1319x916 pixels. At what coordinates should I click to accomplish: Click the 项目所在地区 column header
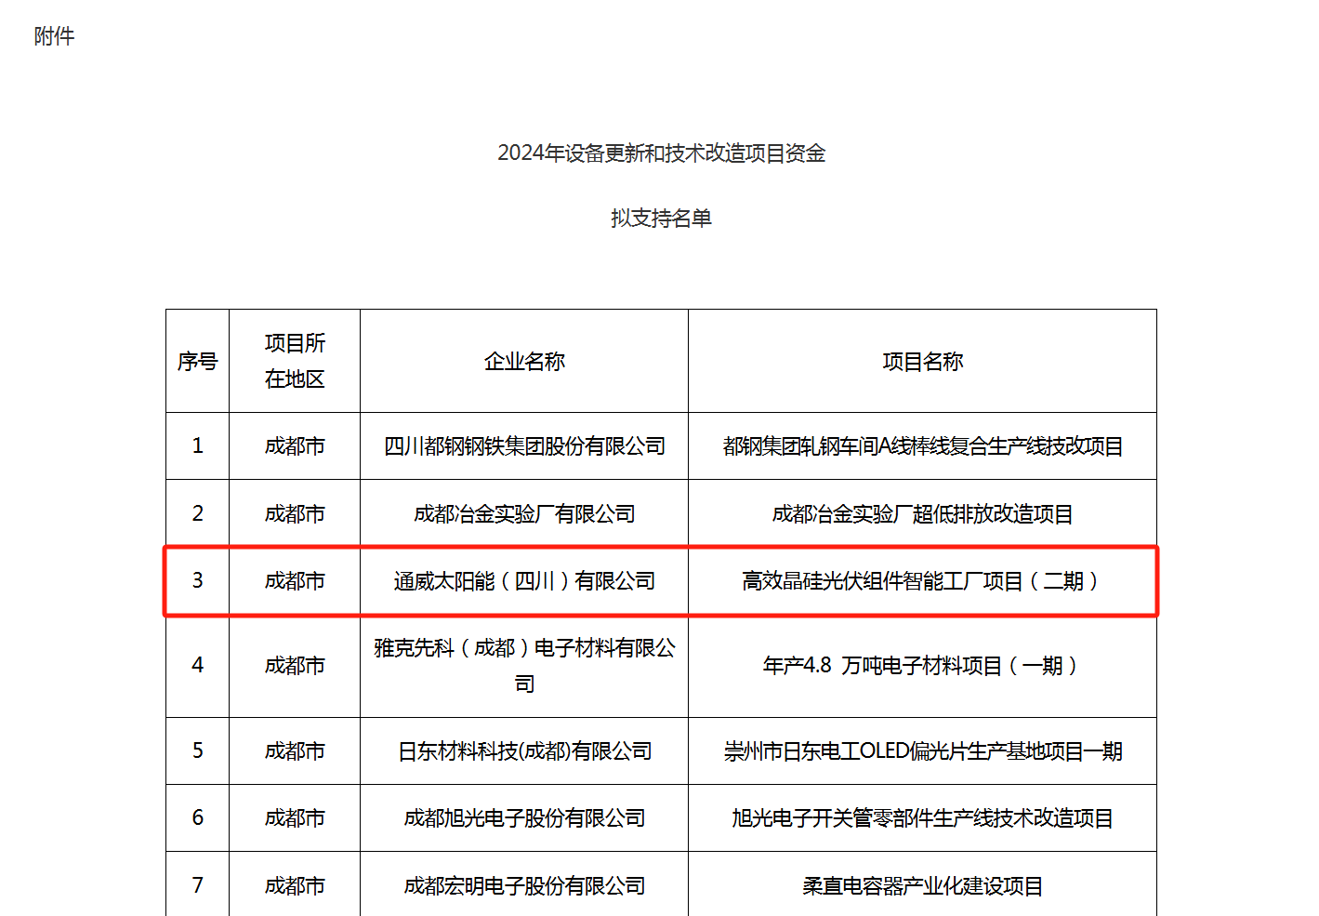click(294, 361)
